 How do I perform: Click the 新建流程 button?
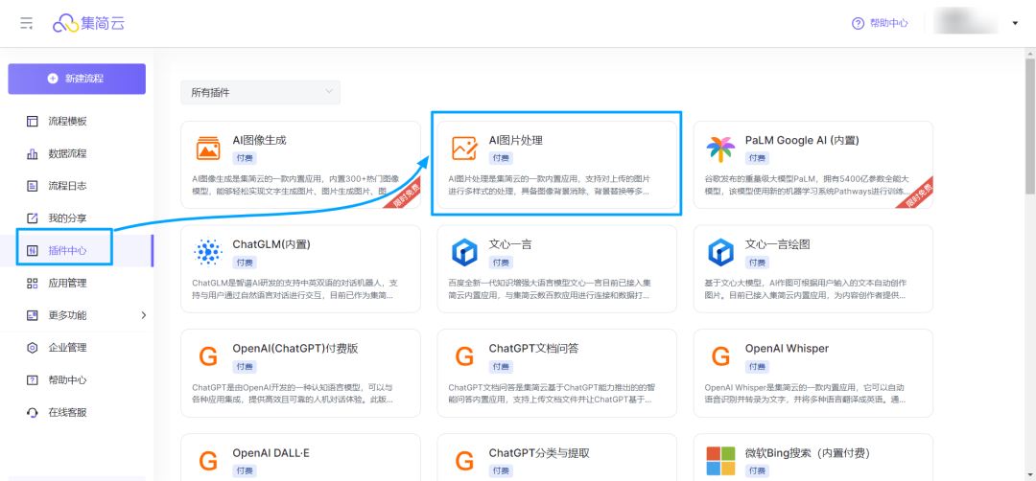77,79
